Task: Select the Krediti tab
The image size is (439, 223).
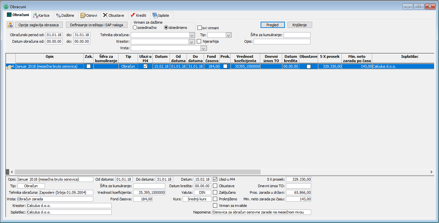Action: click(x=138, y=15)
